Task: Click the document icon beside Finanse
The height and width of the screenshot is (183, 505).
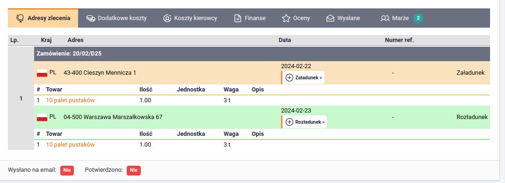Action: click(x=238, y=18)
